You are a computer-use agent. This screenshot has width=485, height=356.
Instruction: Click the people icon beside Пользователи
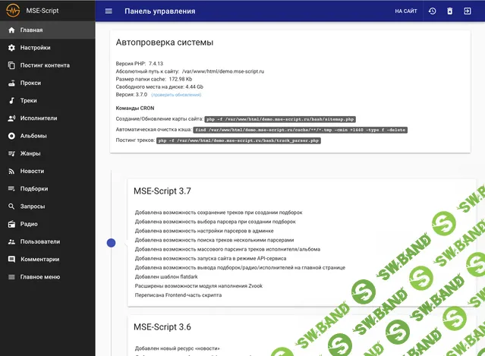point(11,241)
